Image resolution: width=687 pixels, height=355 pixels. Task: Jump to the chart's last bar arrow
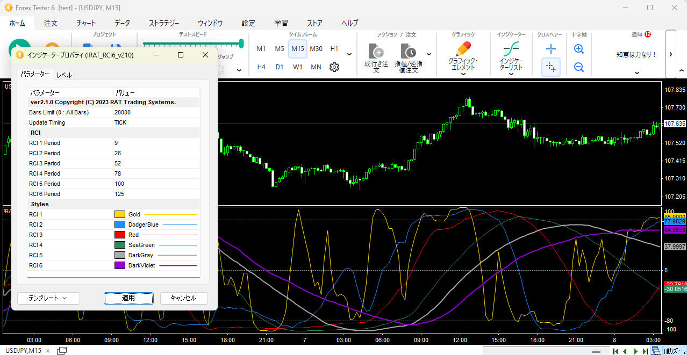(x=645, y=351)
